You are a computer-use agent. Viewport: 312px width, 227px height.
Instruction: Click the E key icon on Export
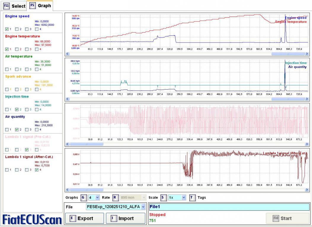click(x=72, y=218)
